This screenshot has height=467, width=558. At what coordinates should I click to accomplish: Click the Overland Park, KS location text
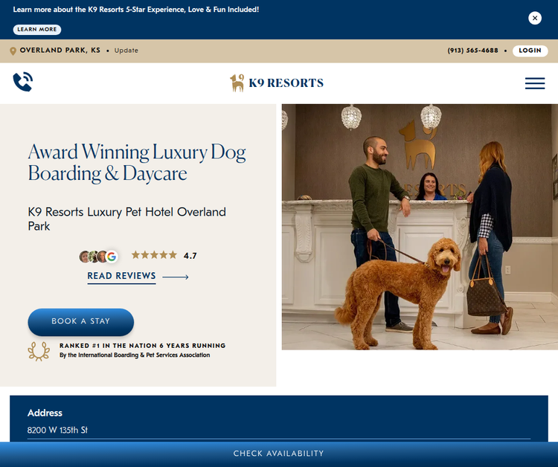60,50
